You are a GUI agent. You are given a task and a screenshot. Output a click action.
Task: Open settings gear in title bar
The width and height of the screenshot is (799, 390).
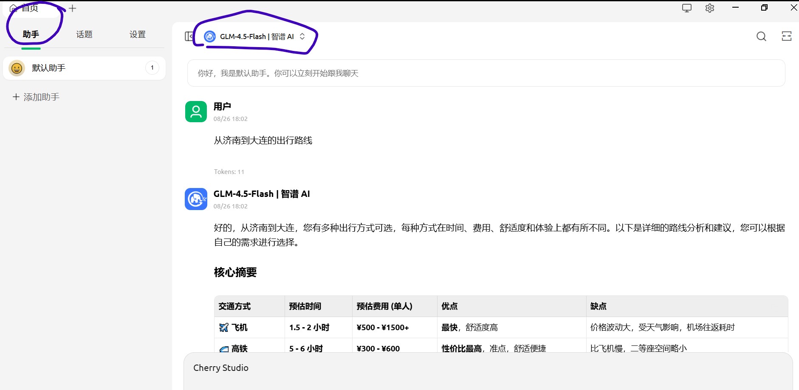click(x=710, y=8)
